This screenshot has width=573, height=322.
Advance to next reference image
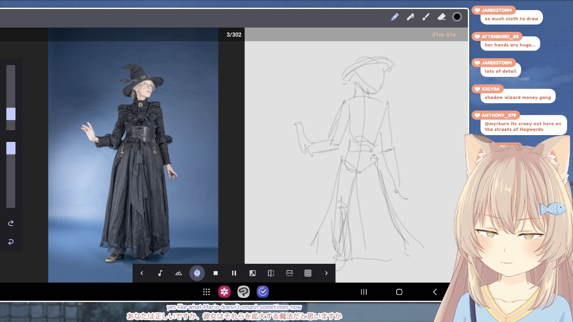(326, 273)
